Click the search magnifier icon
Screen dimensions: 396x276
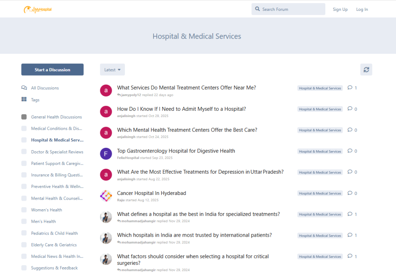point(258,9)
